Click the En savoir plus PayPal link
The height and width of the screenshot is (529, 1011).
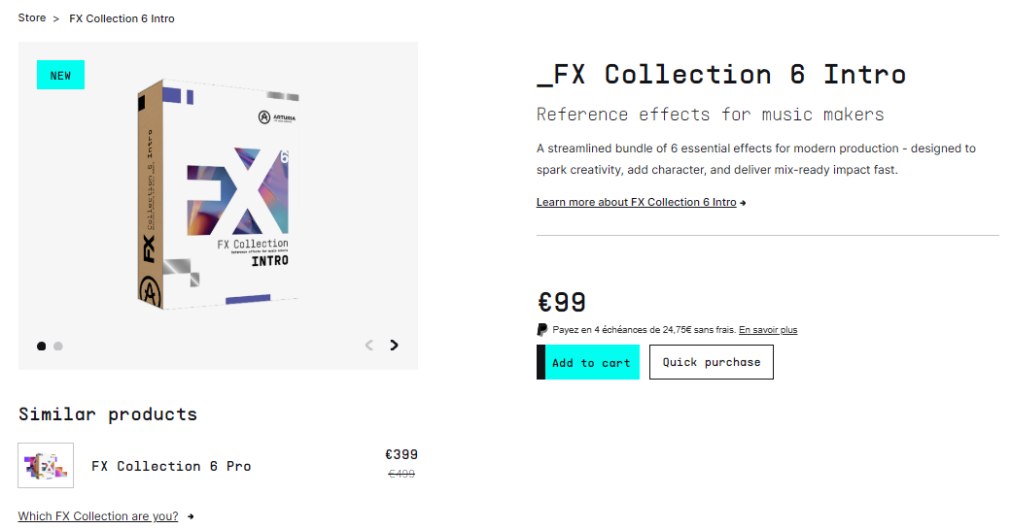pos(768,330)
